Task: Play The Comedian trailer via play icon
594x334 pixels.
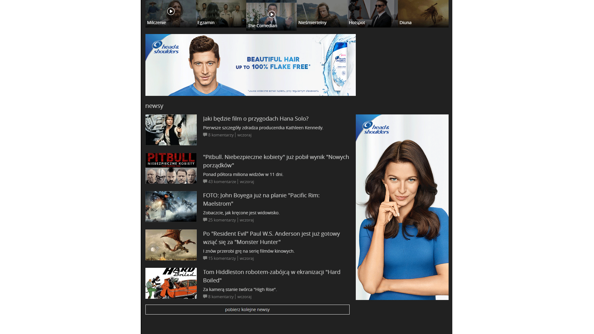Action: click(272, 14)
